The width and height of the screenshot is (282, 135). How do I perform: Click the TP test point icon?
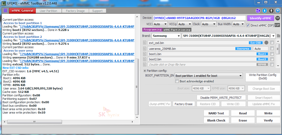[278, 18]
